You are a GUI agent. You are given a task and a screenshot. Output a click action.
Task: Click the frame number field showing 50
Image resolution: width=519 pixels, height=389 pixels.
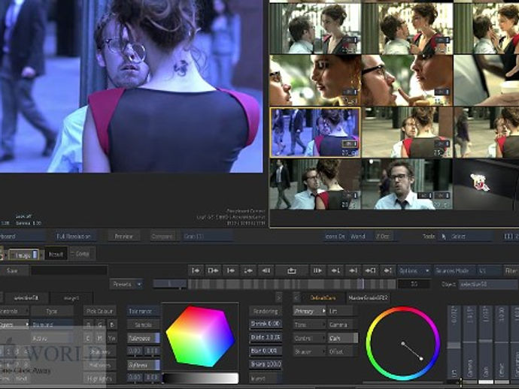click(x=414, y=284)
